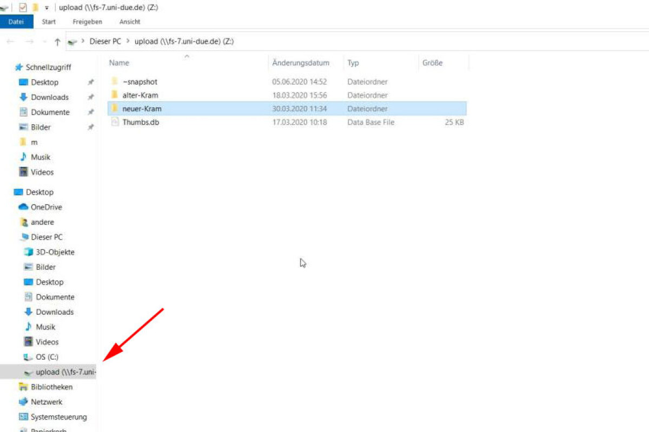
Task: Click Dieser PC in the address bar
Action: click(x=105, y=42)
